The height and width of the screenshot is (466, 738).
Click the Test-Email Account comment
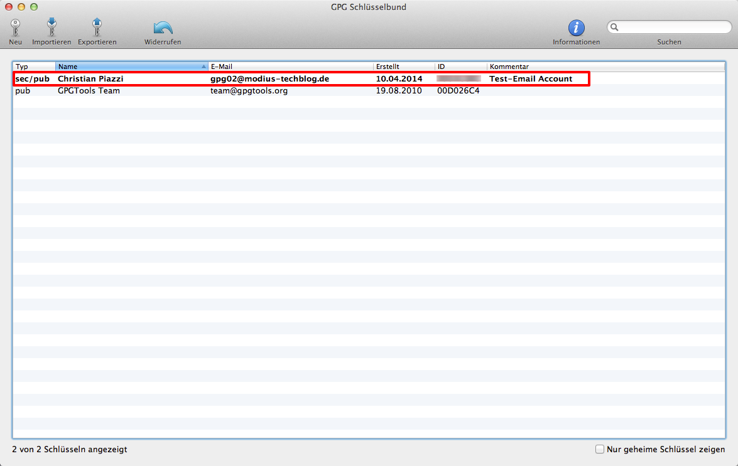coord(531,79)
